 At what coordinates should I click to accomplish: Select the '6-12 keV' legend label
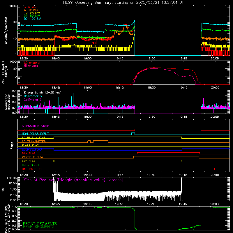pos(31,10)
